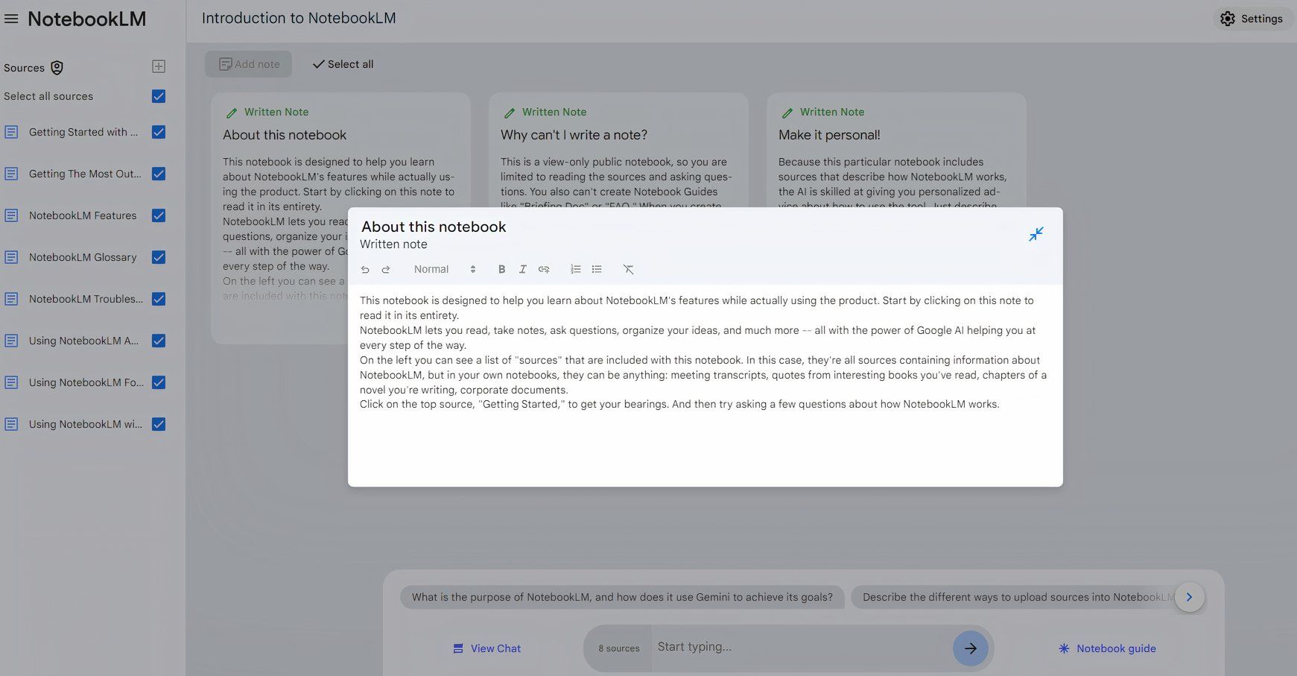
Task: Open the hamburger menu beside NotebookLM
Action: click(11, 19)
